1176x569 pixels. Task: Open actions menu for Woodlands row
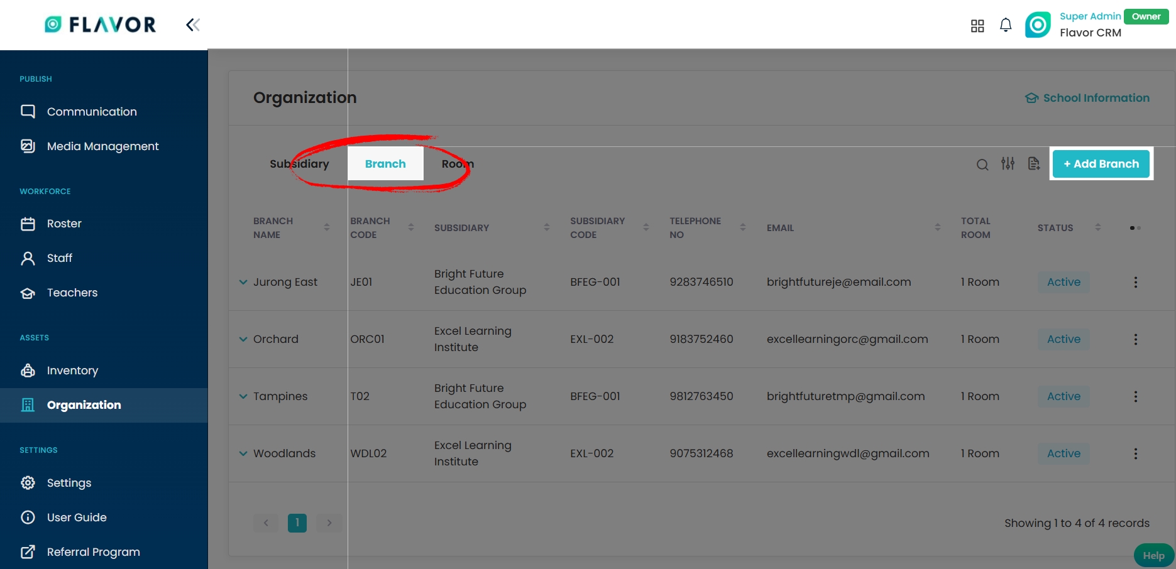(1135, 454)
